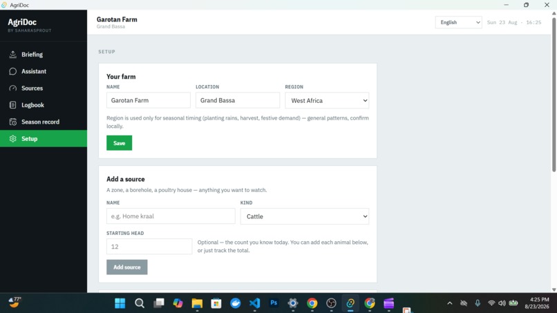Open the Region West Africa dropdown

tap(327, 101)
